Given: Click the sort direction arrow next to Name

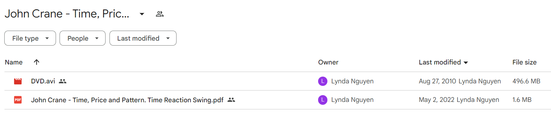Looking at the screenshot, I should tap(36, 62).
